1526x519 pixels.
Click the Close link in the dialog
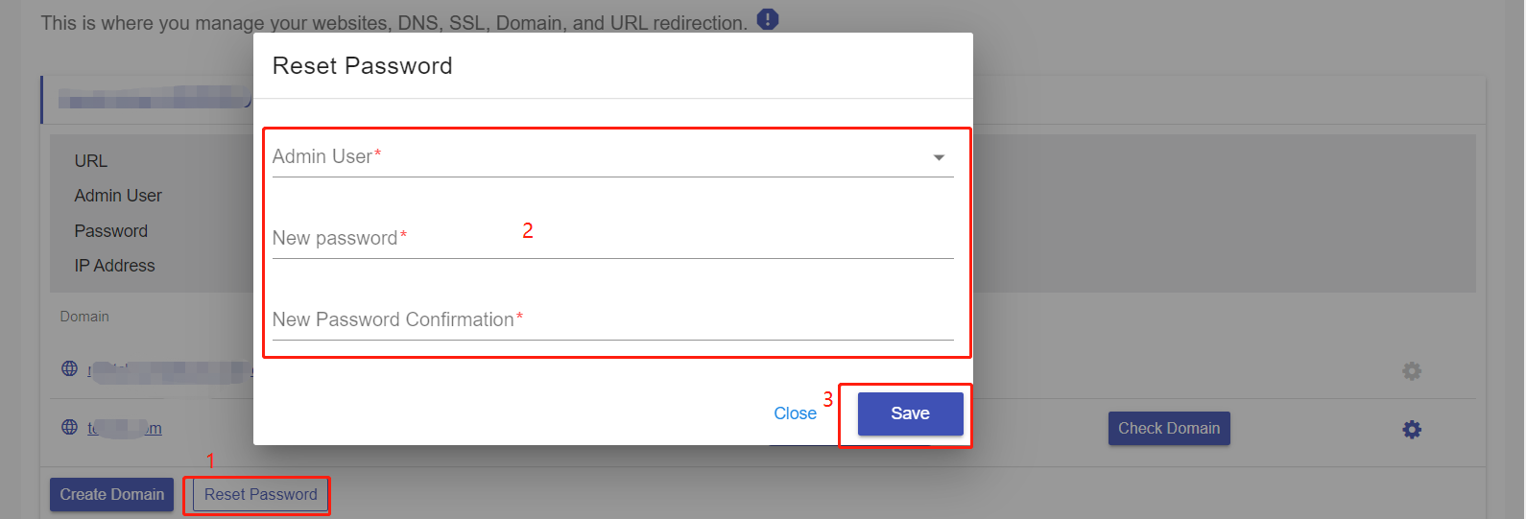point(795,413)
